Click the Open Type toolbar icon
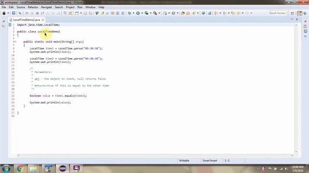This screenshot has width=309, height=173. (183, 13)
